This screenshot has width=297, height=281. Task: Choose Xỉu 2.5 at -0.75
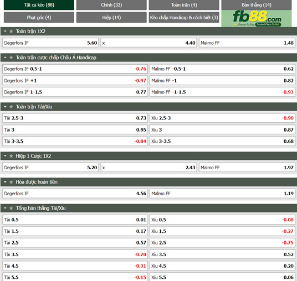click(x=222, y=243)
